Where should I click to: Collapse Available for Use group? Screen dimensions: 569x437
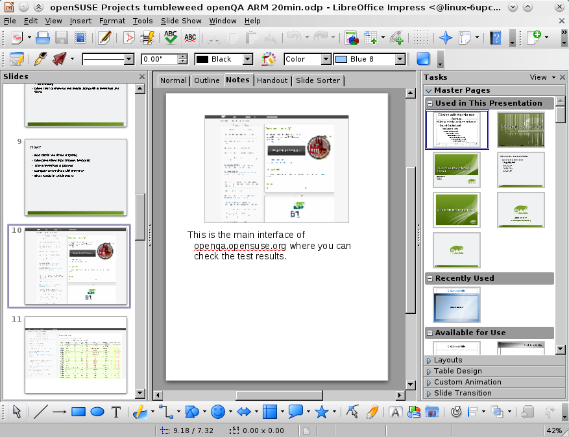point(430,333)
